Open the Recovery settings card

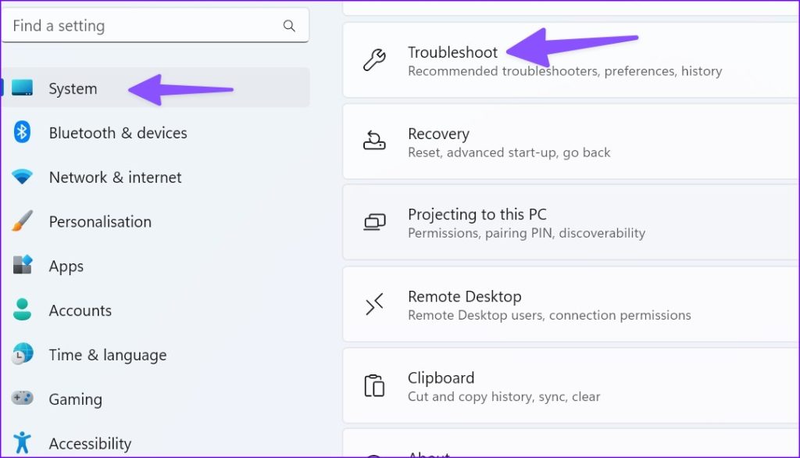coord(571,142)
